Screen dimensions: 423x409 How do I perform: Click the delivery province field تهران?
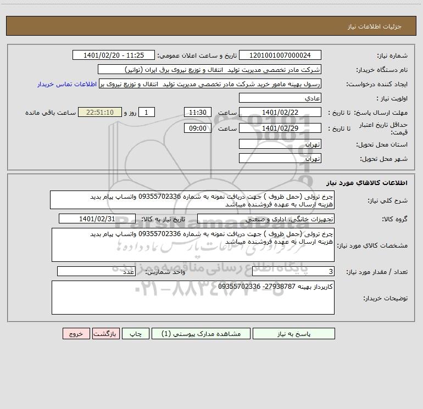[280, 144]
